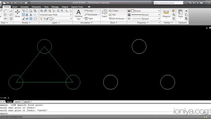Select the Circle tool in Draw panel
This screenshot has width=211, height=119.
point(5,15)
